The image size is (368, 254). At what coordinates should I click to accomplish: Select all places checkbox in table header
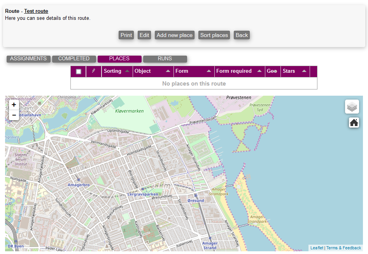(79, 72)
